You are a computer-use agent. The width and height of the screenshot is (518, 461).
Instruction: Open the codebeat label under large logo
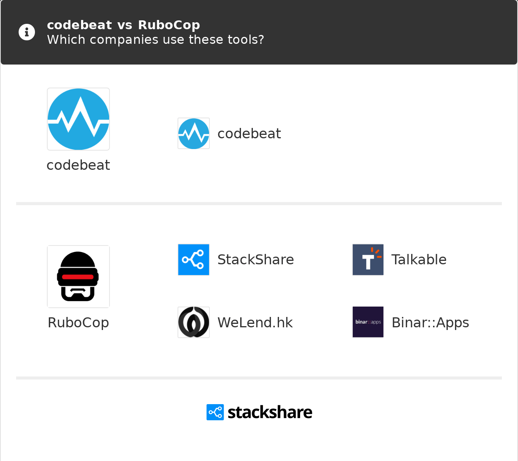78,165
